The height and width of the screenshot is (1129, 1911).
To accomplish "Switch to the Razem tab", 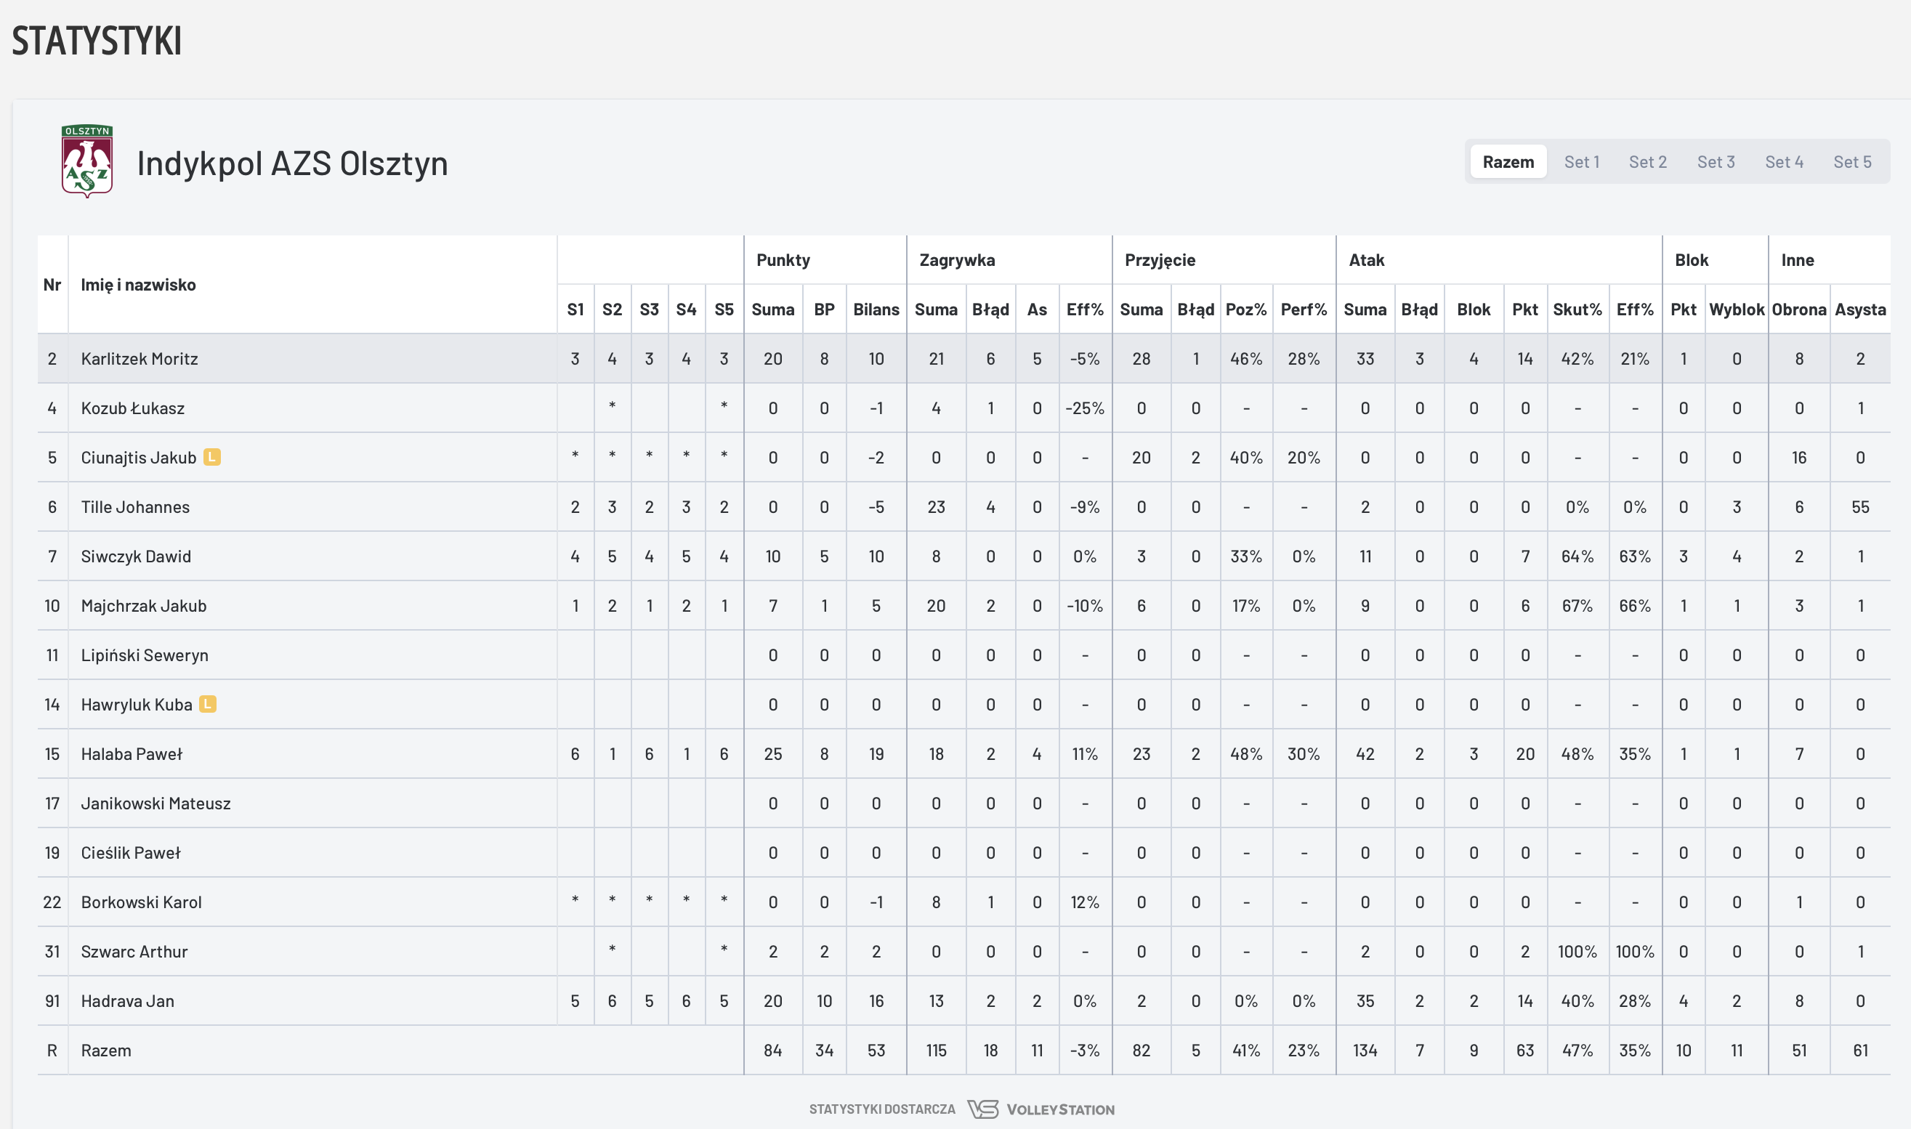I will click(1508, 162).
